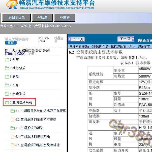152x152 pixels.
Task: Select the 5 电器系统 tree item
Action: (18, 94)
